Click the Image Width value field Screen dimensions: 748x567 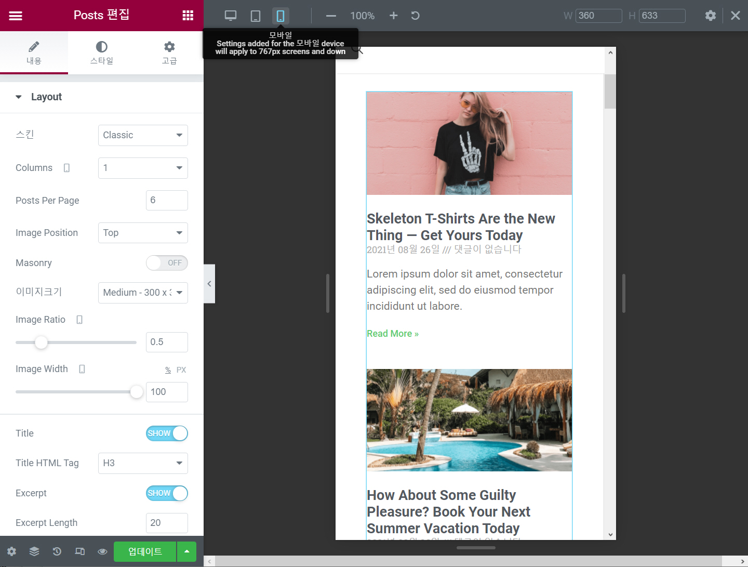point(167,392)
